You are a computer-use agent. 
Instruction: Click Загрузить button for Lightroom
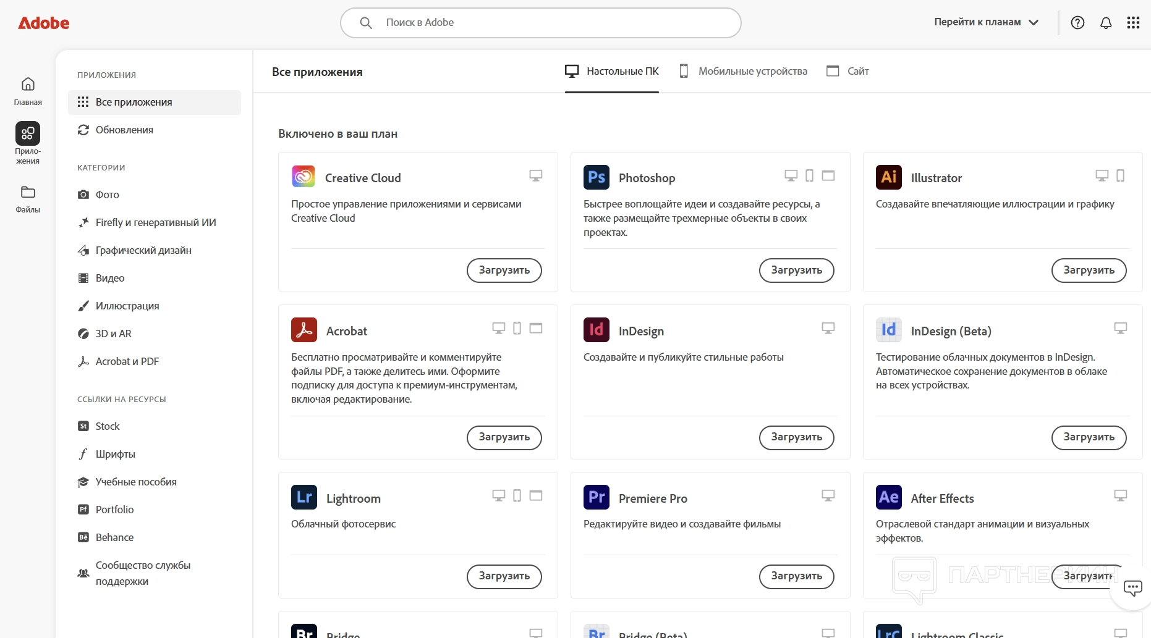coord(504,576)
